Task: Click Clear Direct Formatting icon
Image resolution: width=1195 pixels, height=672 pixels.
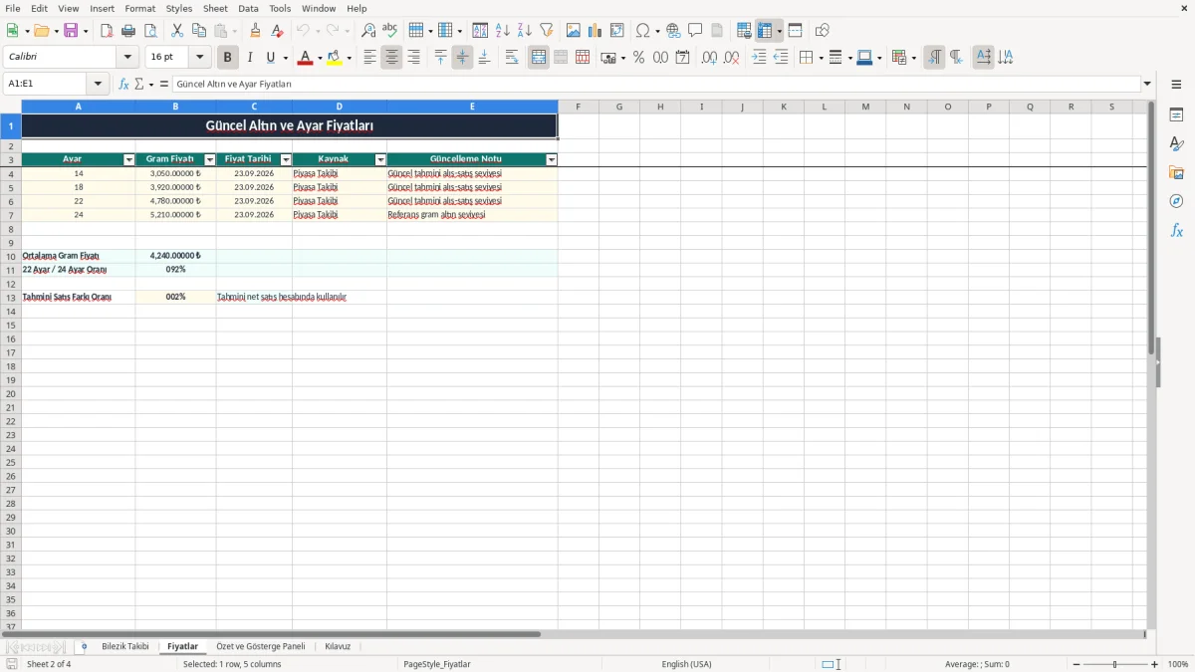Action: pos(278,31)
